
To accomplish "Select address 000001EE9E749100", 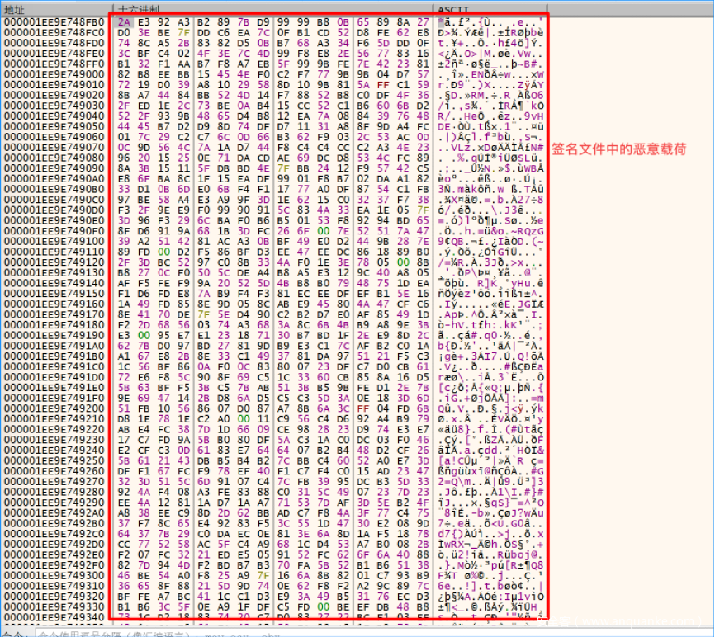I will [54, 242].
